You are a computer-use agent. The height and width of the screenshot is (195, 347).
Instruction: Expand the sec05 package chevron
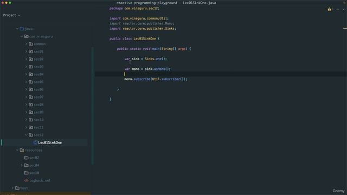(26, 82)
